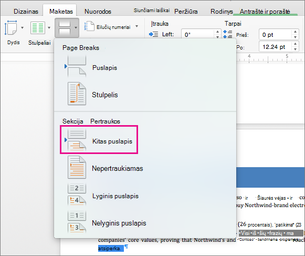305x256 pixels.
Task: Click the Įtrauka label
Action: (x=160, y=24)
